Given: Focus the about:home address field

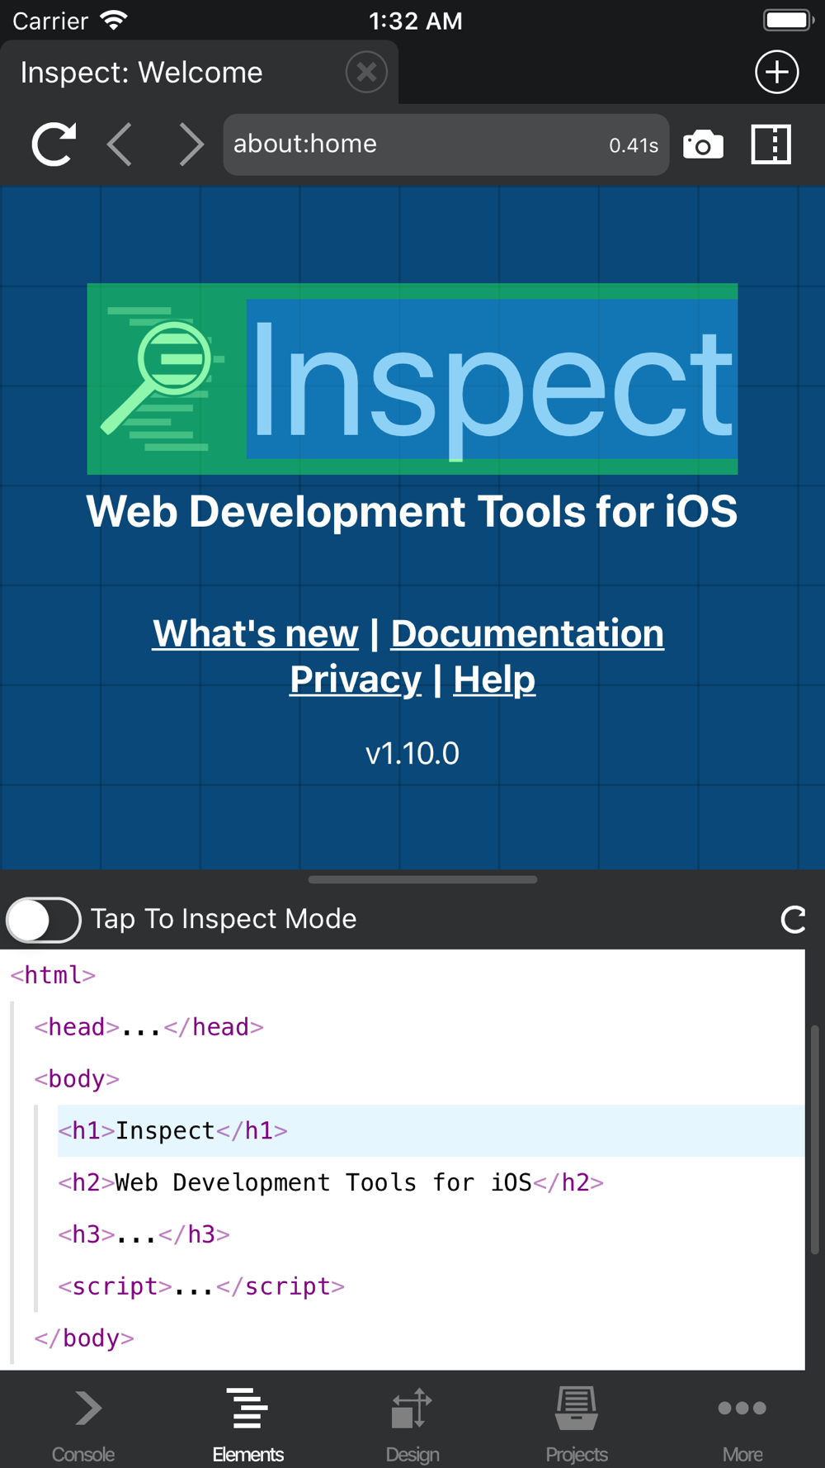Looking at the screenshot, I should click(x=445, y=144).
